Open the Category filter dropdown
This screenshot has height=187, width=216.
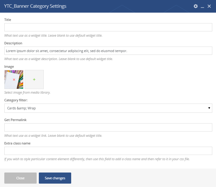pyautogui.click(x=108, y=108)
